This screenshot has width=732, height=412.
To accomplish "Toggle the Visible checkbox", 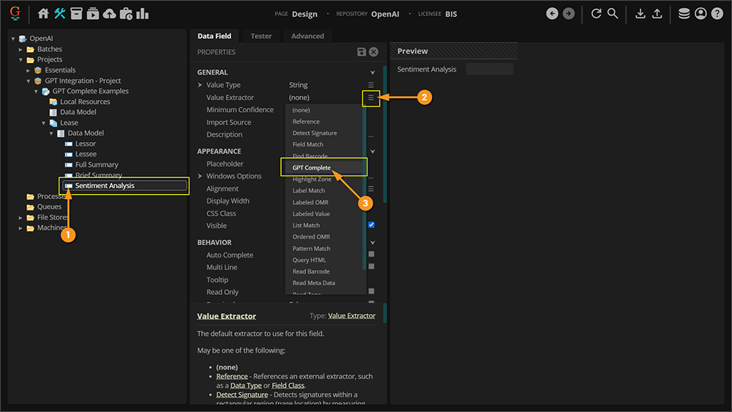I will pos(372,225).
